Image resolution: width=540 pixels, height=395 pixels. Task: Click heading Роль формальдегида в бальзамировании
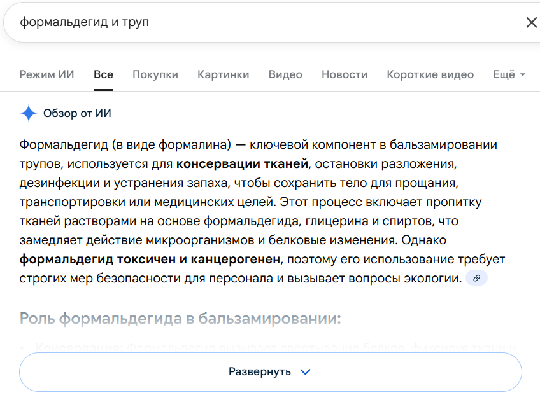[180, 318]
